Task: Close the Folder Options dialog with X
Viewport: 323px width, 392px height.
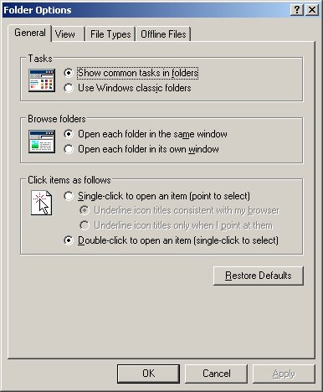Action: click(312, 10)
